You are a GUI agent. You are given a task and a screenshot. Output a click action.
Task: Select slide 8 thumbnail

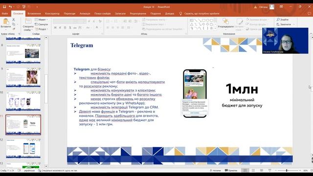(23, 53)
